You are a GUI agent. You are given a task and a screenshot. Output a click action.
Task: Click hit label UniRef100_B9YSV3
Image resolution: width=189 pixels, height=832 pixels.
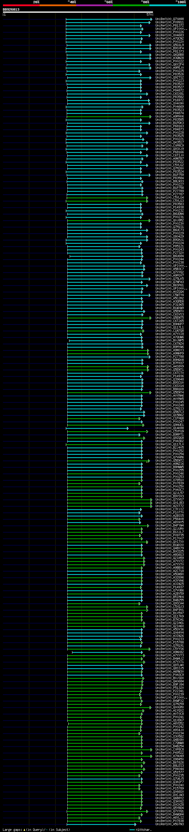click(x=170, y=496)
